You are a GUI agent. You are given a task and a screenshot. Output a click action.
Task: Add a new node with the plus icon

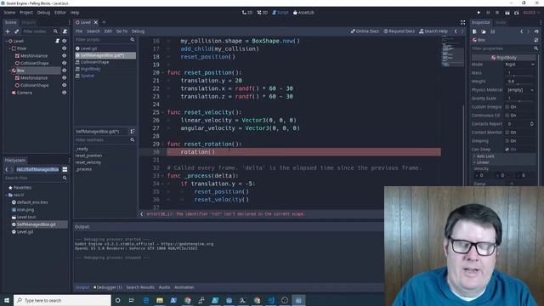(x=8, y=31)
